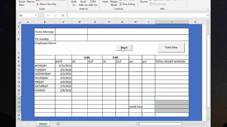Click the horizontal scrollbar thumb

tap(160, 124)
